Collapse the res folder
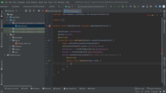 (x=7, y=34)
